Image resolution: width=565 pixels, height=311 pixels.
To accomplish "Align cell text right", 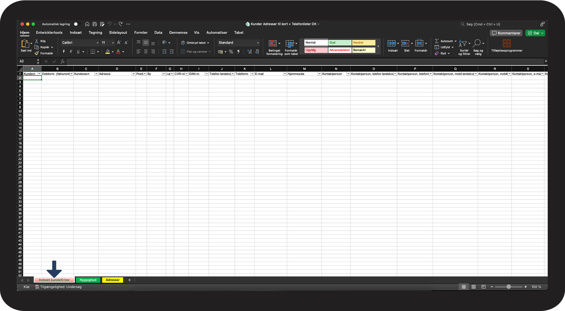I will coord(153,52).
